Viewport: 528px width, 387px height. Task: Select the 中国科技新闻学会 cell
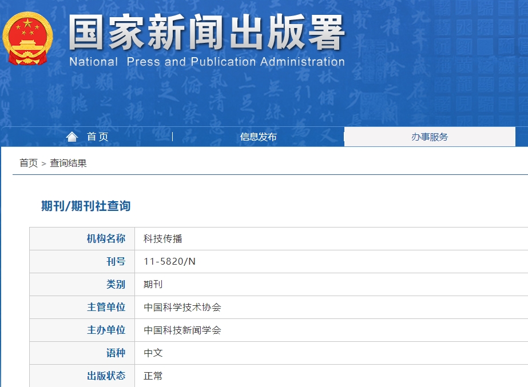coord(182,330)
